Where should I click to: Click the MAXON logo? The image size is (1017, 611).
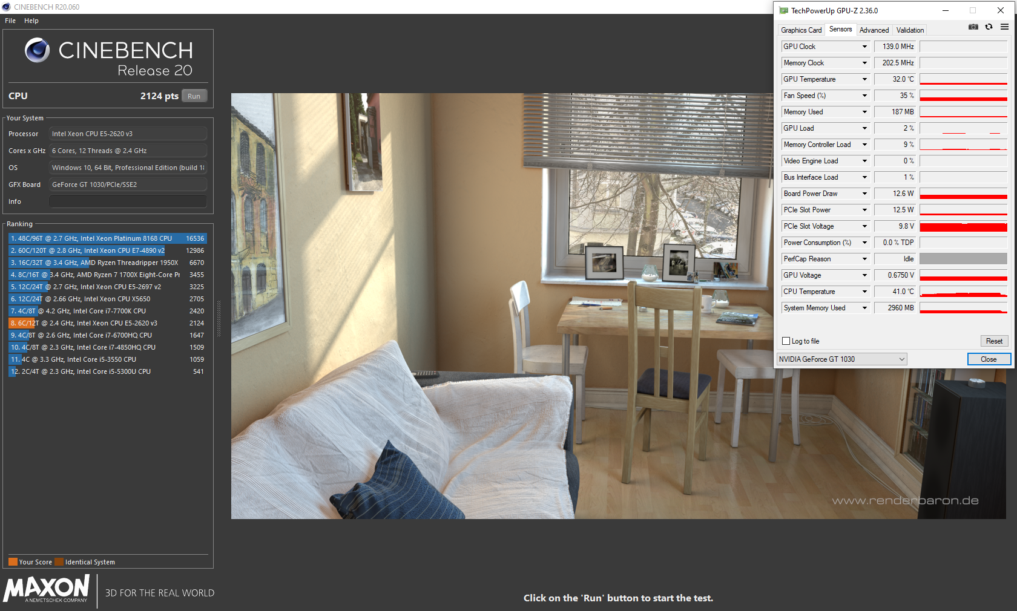click(x=47, y=589)
